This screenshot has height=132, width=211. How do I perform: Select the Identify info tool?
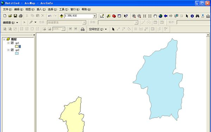pos(192,16)
